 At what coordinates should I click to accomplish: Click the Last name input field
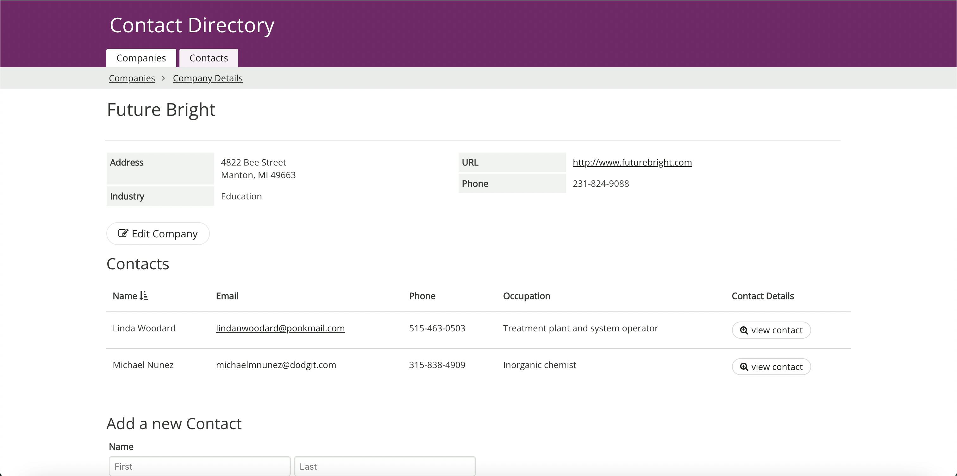pyautogui.click(x=385, y=466)
